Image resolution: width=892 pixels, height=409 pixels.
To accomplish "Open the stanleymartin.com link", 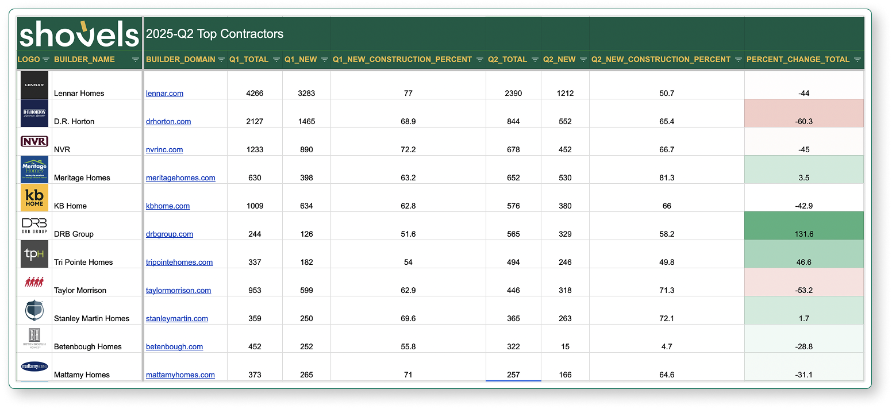I will click(177, 318).
